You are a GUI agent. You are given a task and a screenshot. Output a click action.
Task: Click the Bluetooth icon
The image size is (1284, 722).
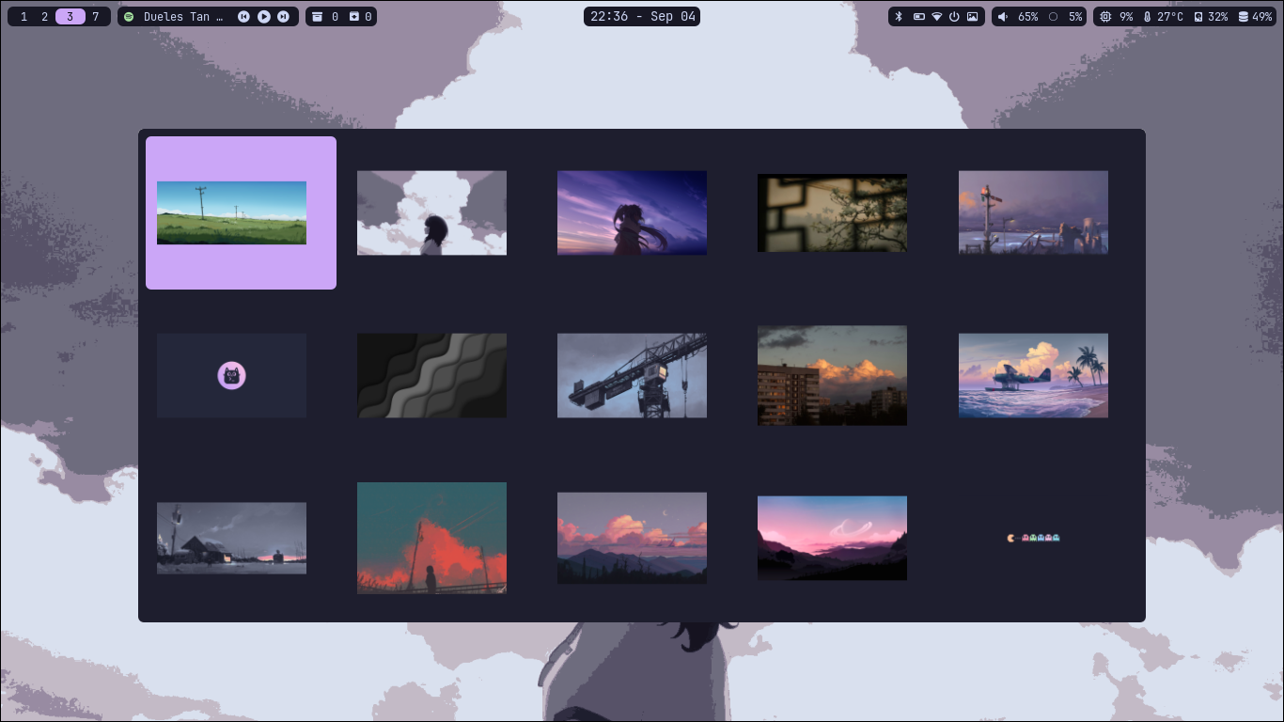point(898,17)
